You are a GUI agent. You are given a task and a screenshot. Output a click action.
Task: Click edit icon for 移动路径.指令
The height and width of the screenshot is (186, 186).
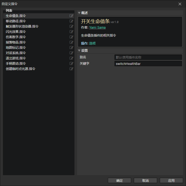pos(71,21)
